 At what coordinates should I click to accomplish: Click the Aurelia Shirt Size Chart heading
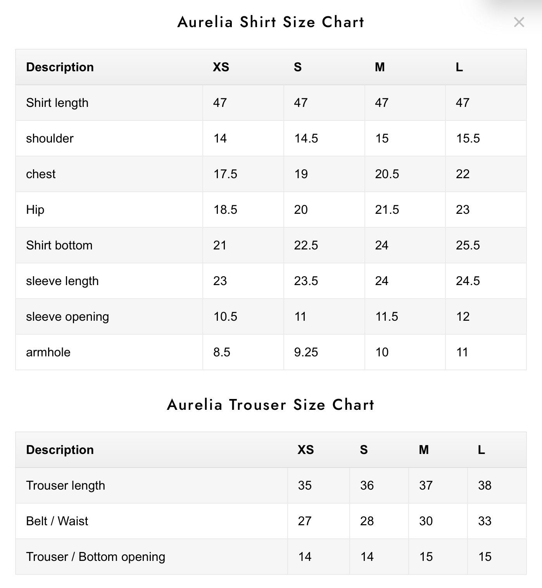click(271, 22)
